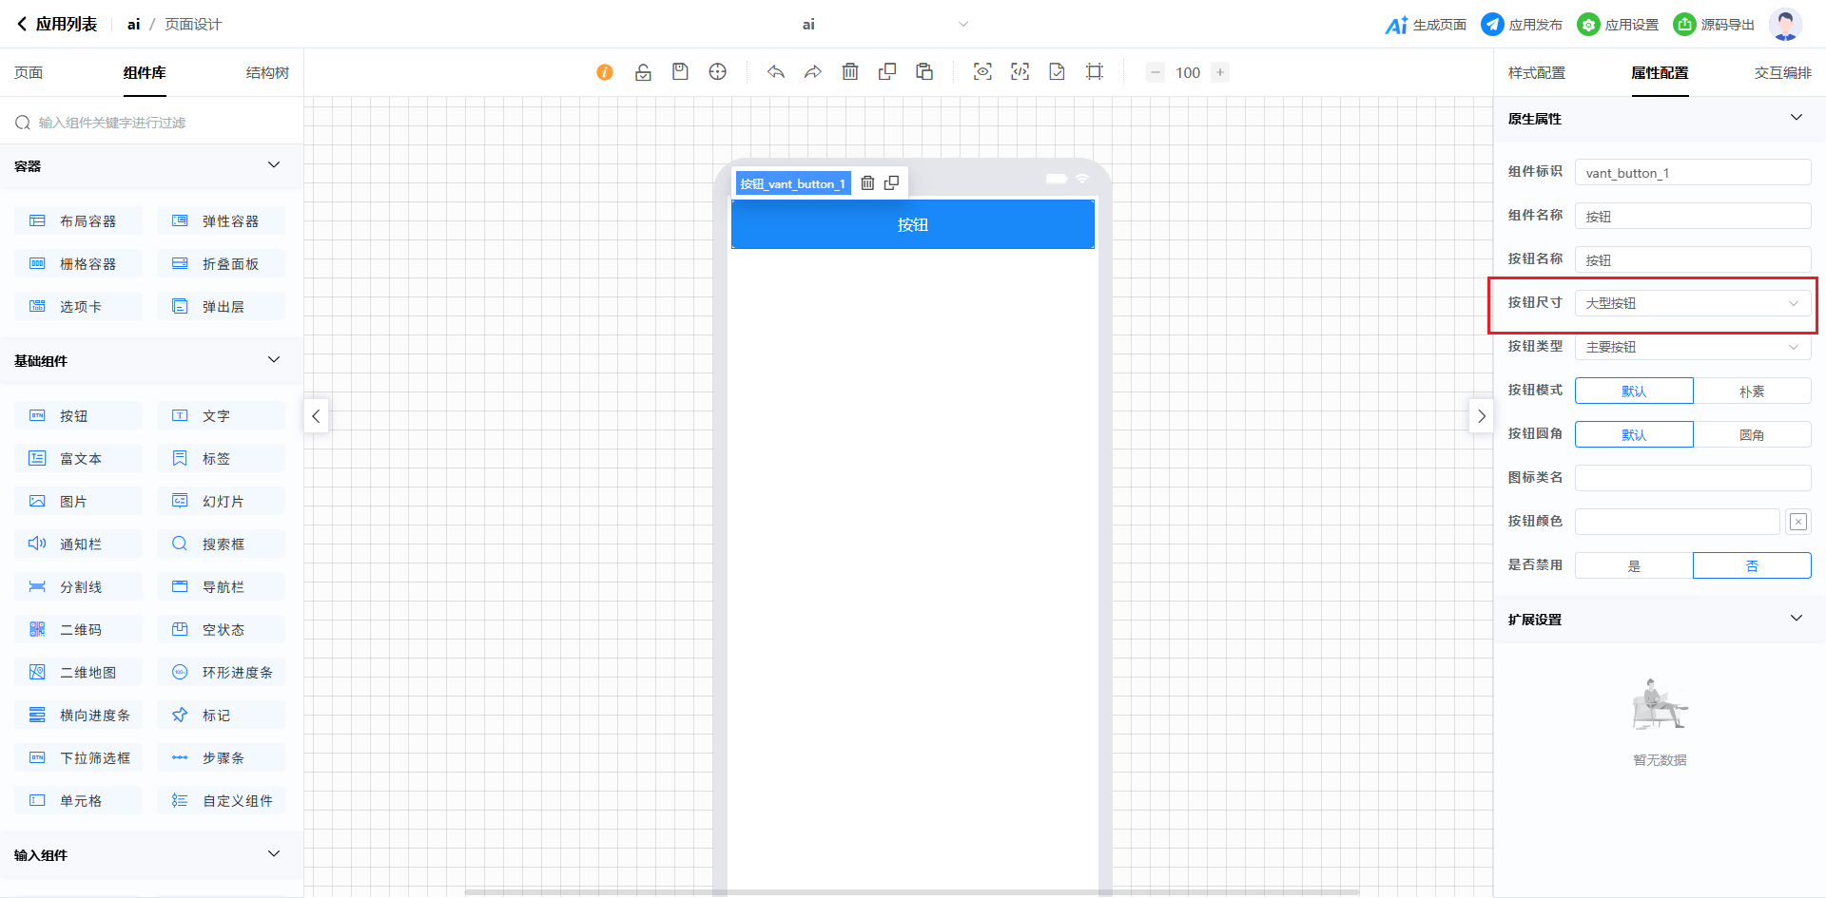Image resolution: width=1826 pixels, height=898 pixels.
Task: Switch to the 样式配置 tab
Action: [1536, 73]
